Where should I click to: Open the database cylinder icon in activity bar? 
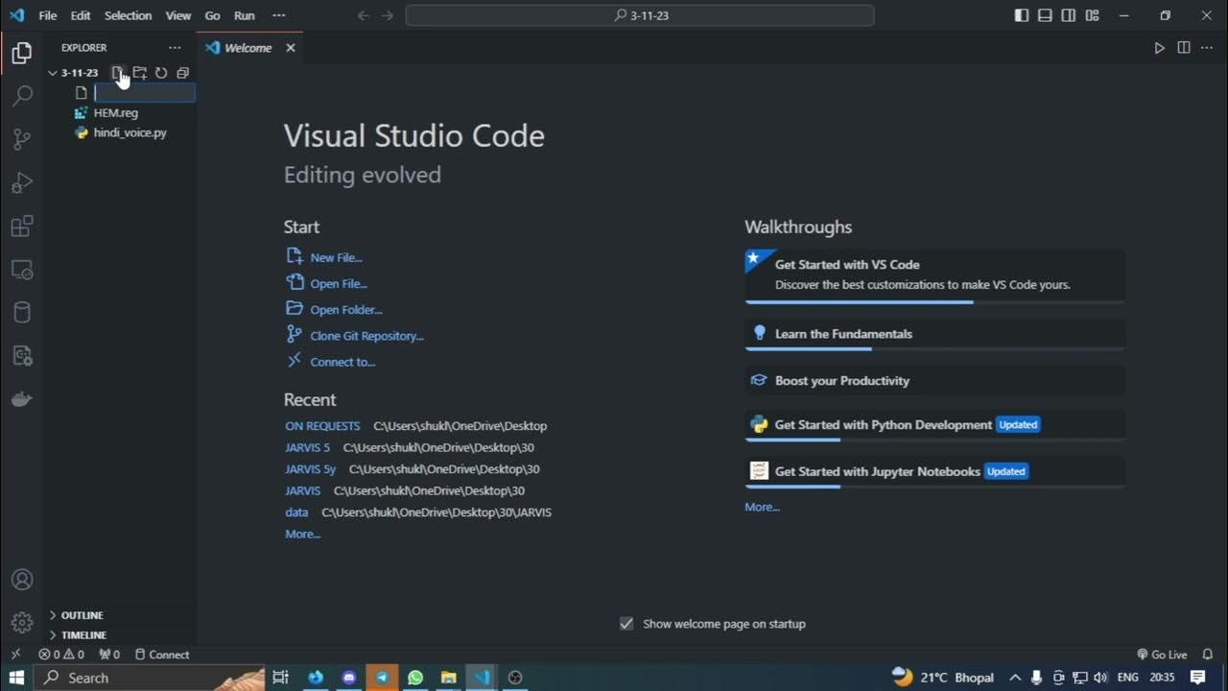(x=21, y=313)
